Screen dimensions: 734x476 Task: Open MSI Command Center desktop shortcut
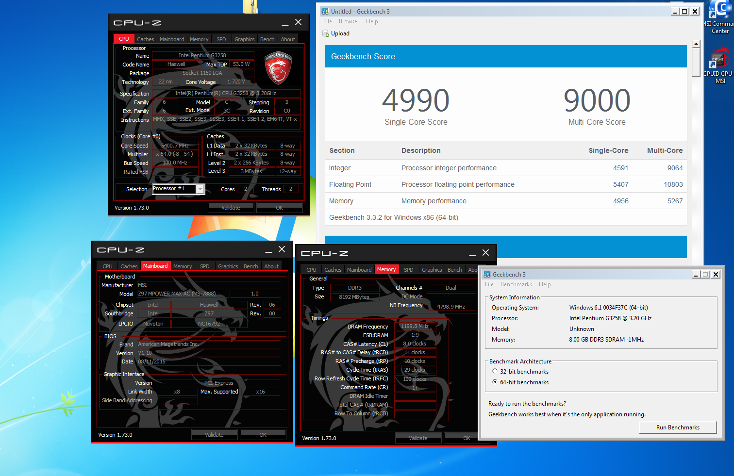click(x=719, y=17)
